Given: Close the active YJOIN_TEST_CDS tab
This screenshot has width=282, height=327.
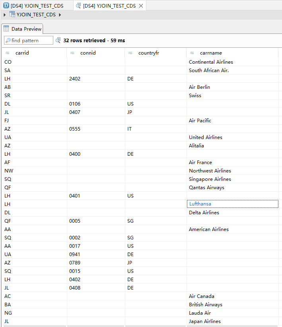Looking at the screenshot, I should [x=141, y=6].
